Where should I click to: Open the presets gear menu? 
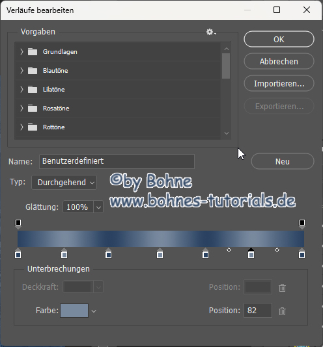coord(211,32)
